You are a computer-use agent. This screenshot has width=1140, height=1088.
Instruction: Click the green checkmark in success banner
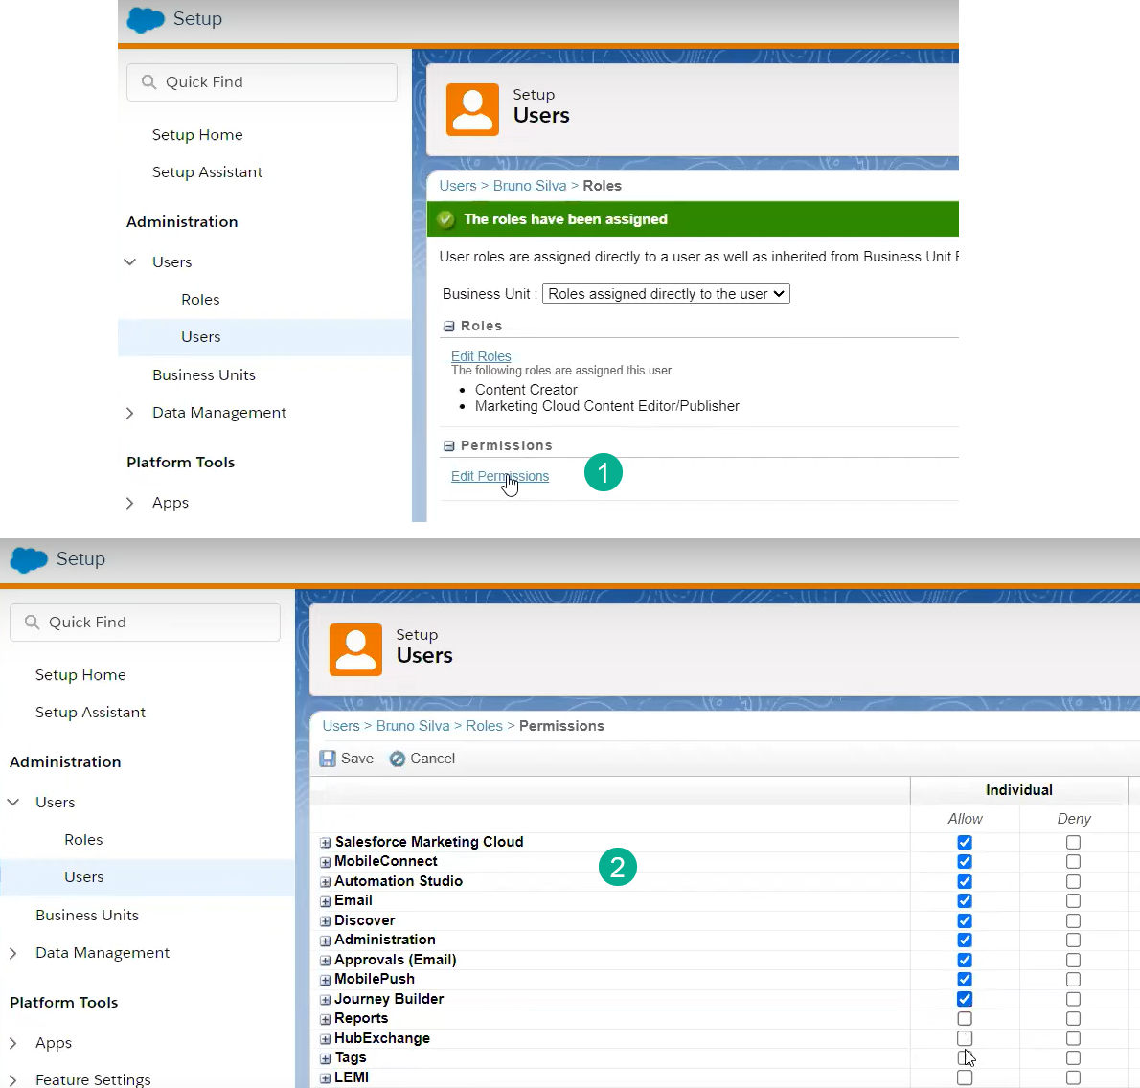point(445,218)
